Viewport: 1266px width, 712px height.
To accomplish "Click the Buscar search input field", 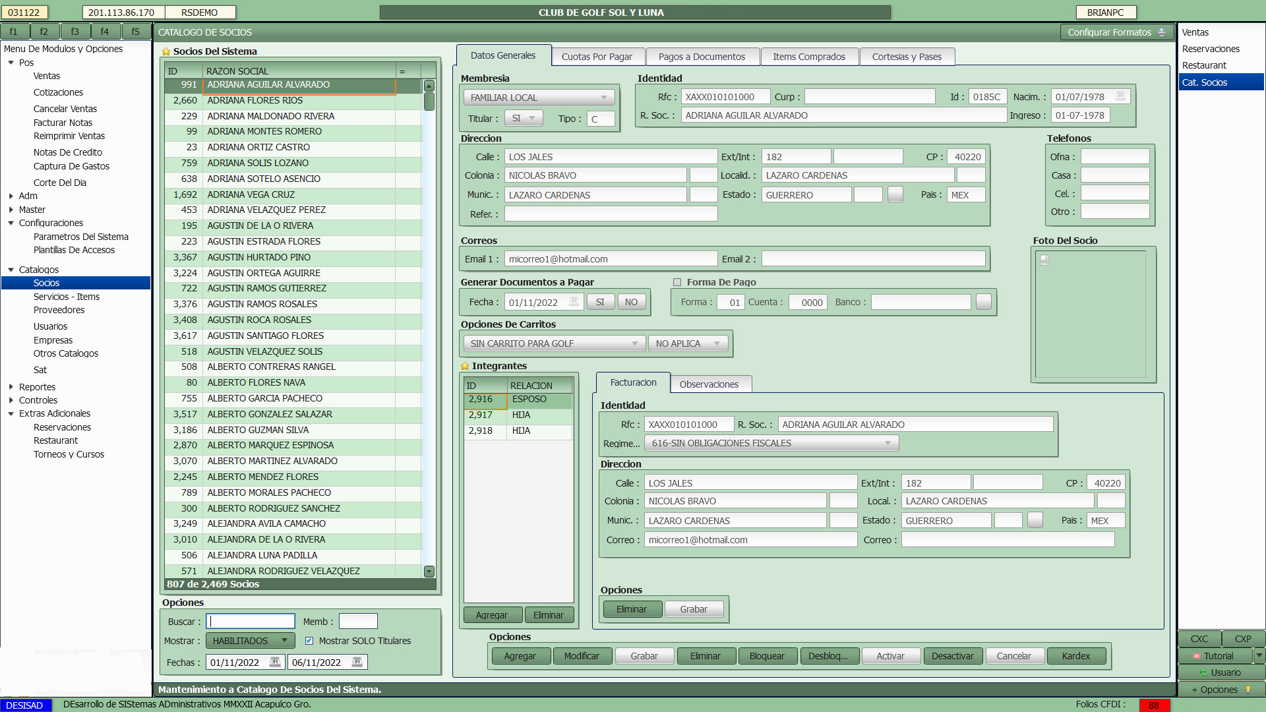I will coord(251,622).
